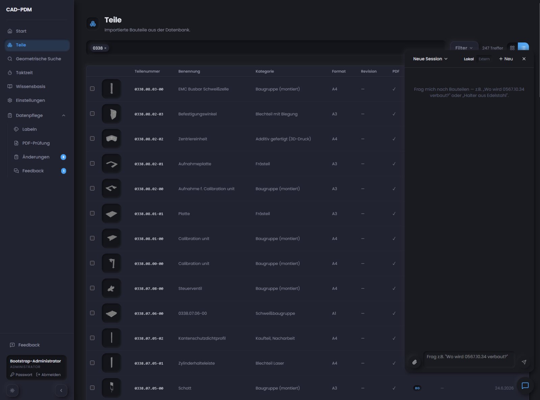This screenshot has width=540, height=400.
Task: Check the box for Aufnahmeplatte row
Action: [x=92, y=163]
